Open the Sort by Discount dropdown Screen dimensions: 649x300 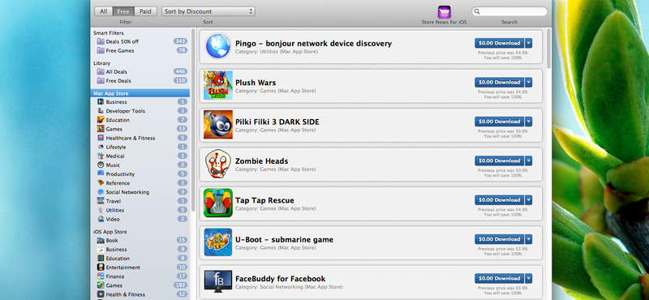[x=208, y=11]
